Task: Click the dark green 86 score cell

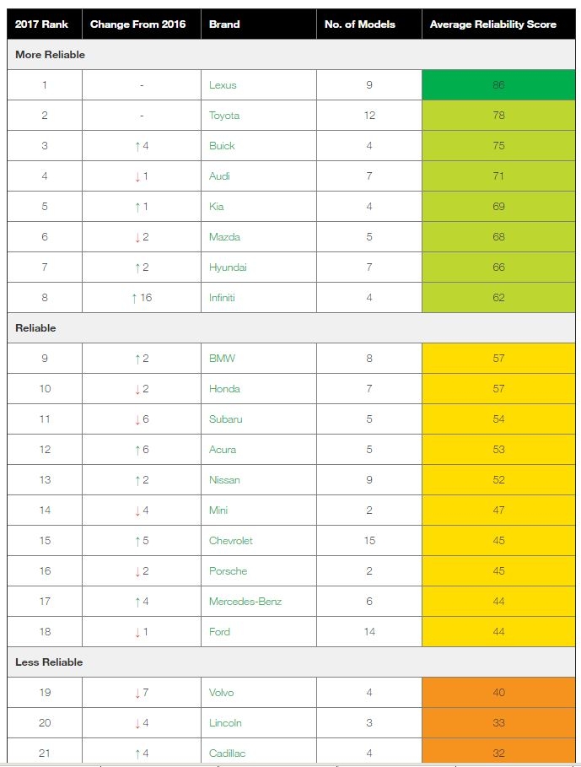Action: point(498,85)
